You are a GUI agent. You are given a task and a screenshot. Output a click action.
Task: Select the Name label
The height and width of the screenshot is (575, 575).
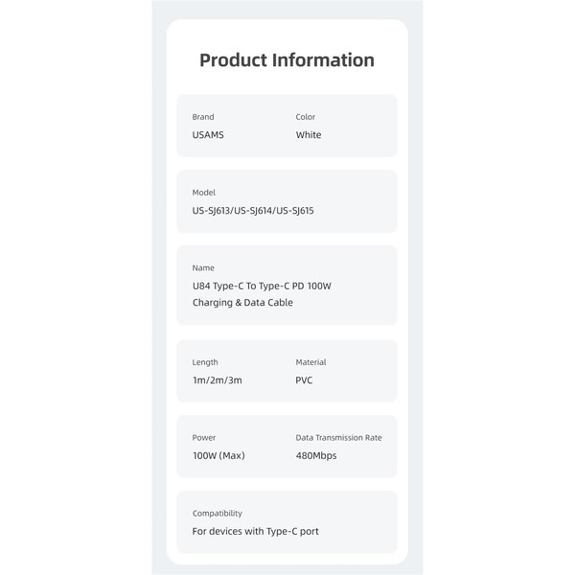pyautogui.click(x=203, y=268)
